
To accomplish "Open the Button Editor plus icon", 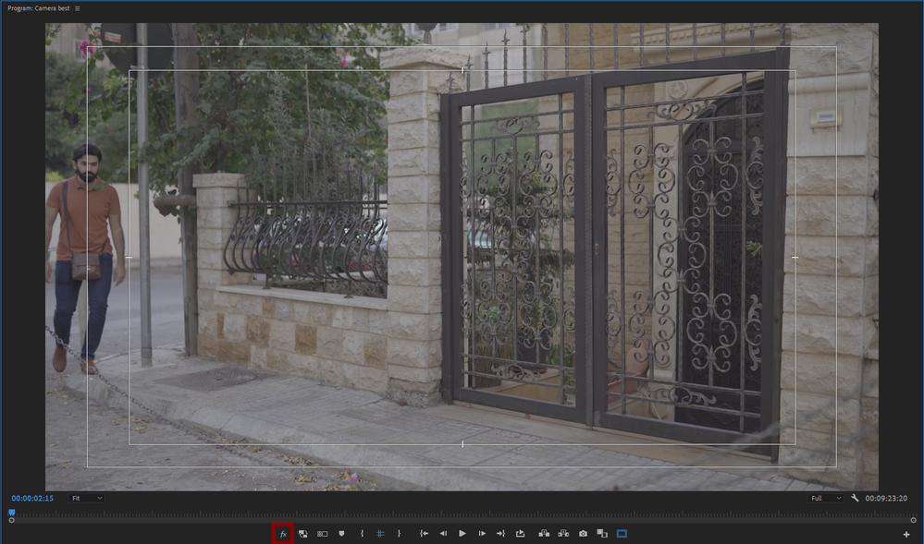I will [x=906, y=535].
